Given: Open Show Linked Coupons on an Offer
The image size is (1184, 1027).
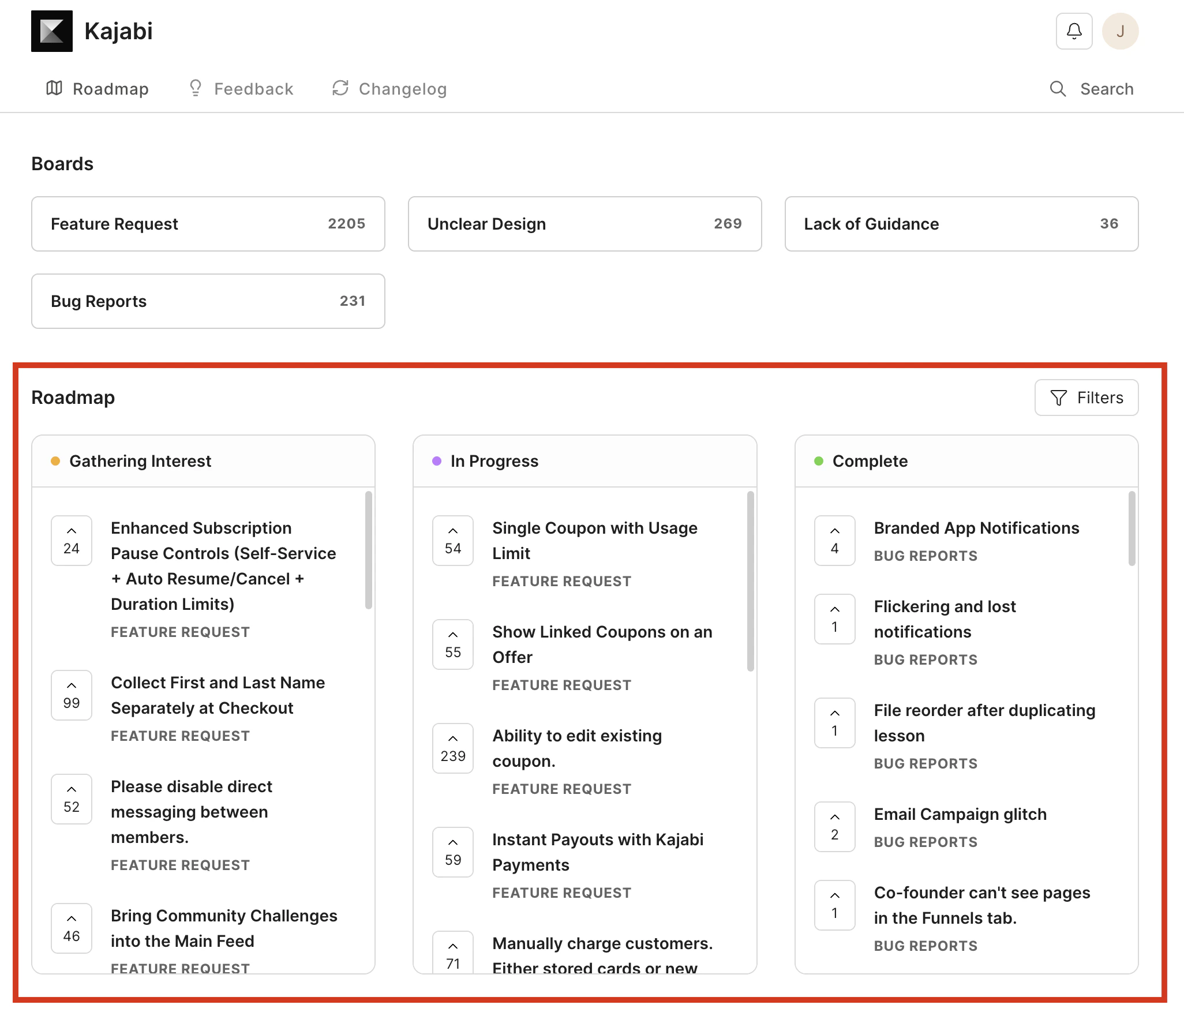Looking at the screenshot, I should (x=602, y=644).
